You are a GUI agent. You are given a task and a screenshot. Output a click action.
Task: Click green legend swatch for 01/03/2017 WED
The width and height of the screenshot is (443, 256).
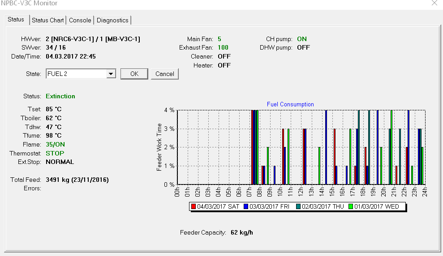click(x=351, y=206)
